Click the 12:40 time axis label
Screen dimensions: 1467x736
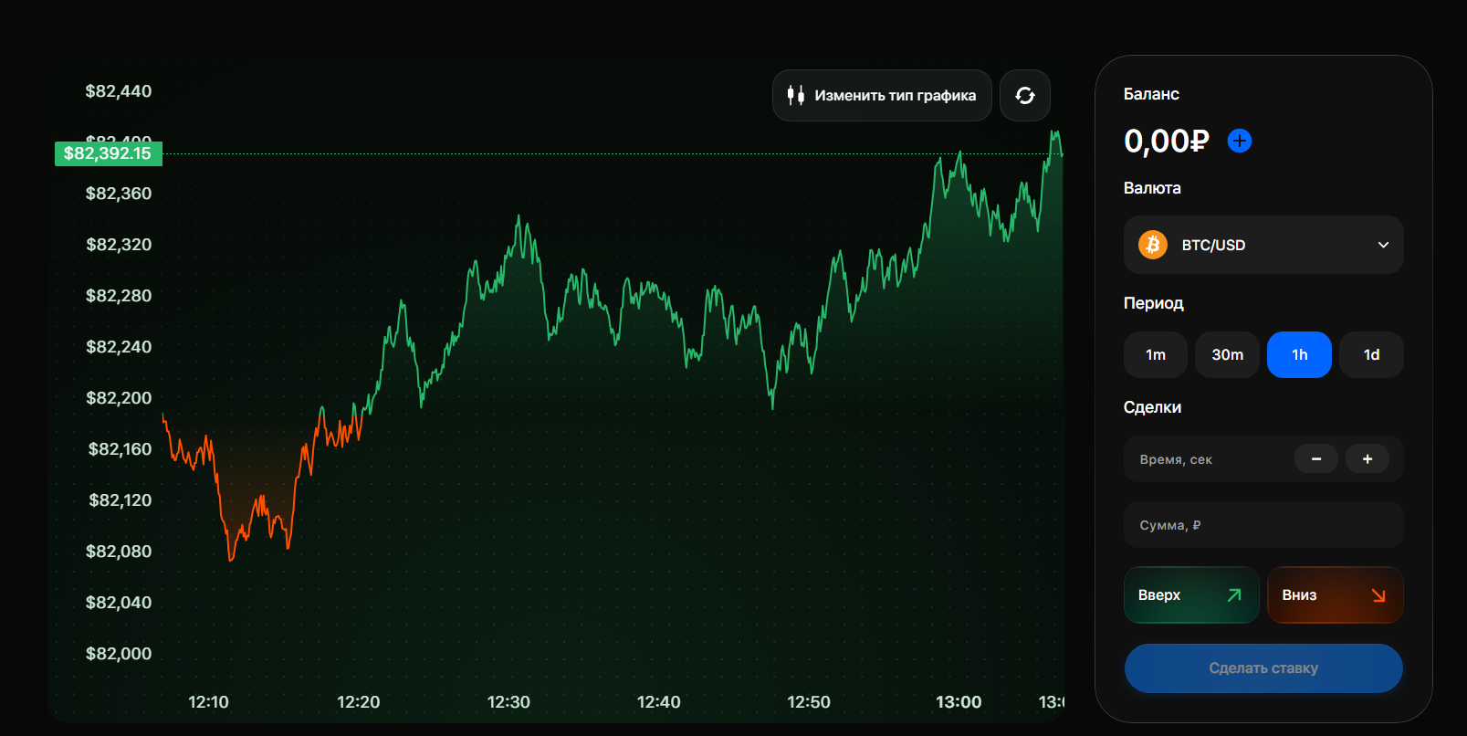tap(658, 702)
